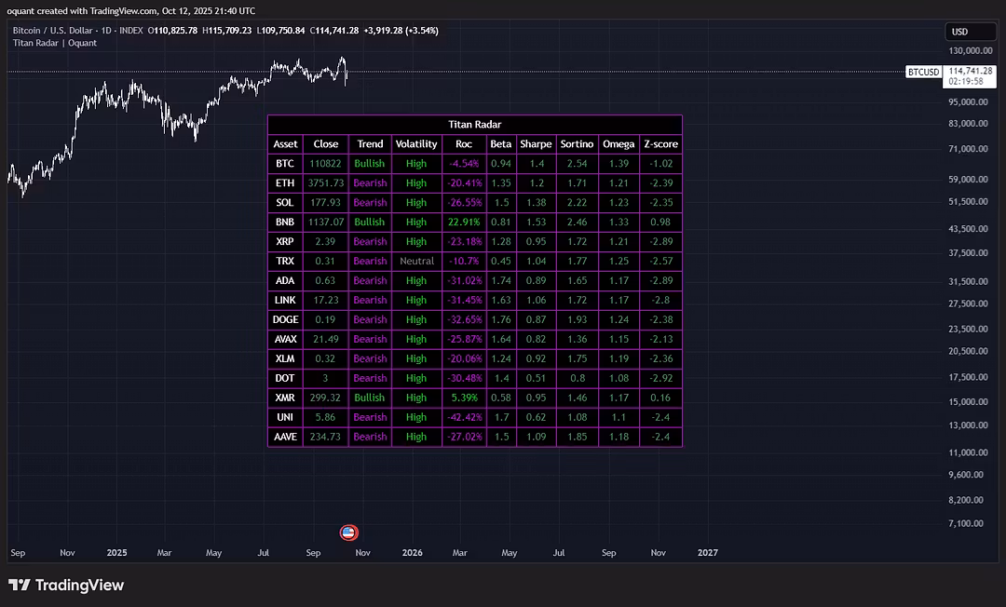The height and width of the screenshot is (607, 1006).
Task: Click the 2027 label on time axis
Action: coord(707,553)
